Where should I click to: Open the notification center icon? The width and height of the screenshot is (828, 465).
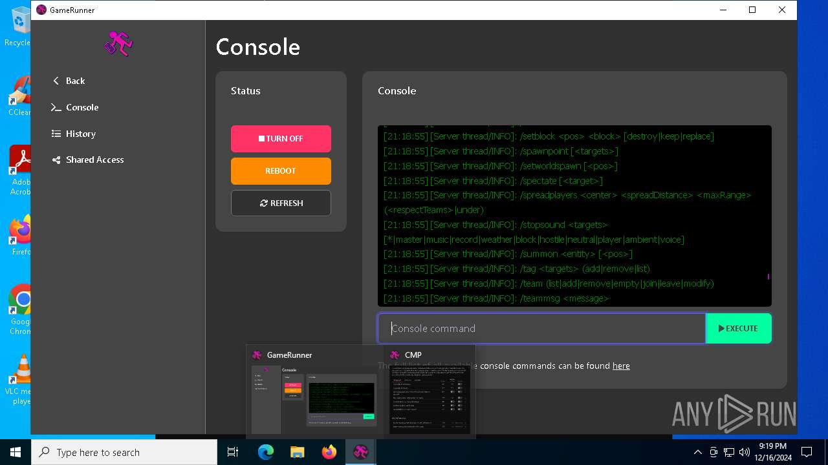pyautogui.click(x=807, y=452)
